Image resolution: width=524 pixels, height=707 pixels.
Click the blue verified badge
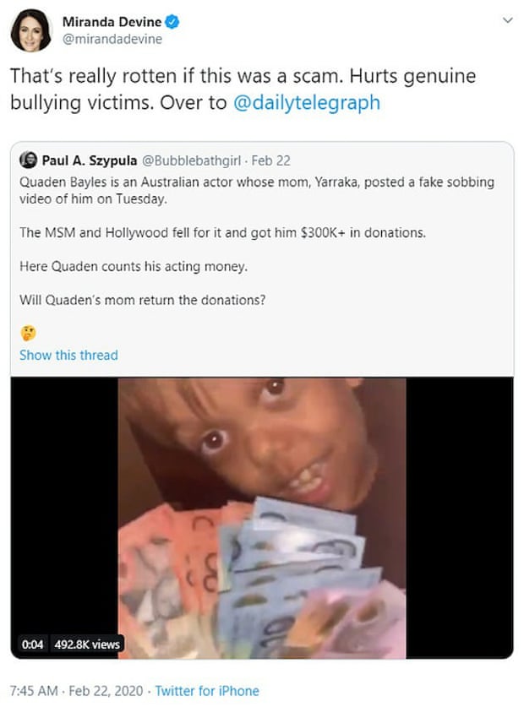tap(172, 21)
